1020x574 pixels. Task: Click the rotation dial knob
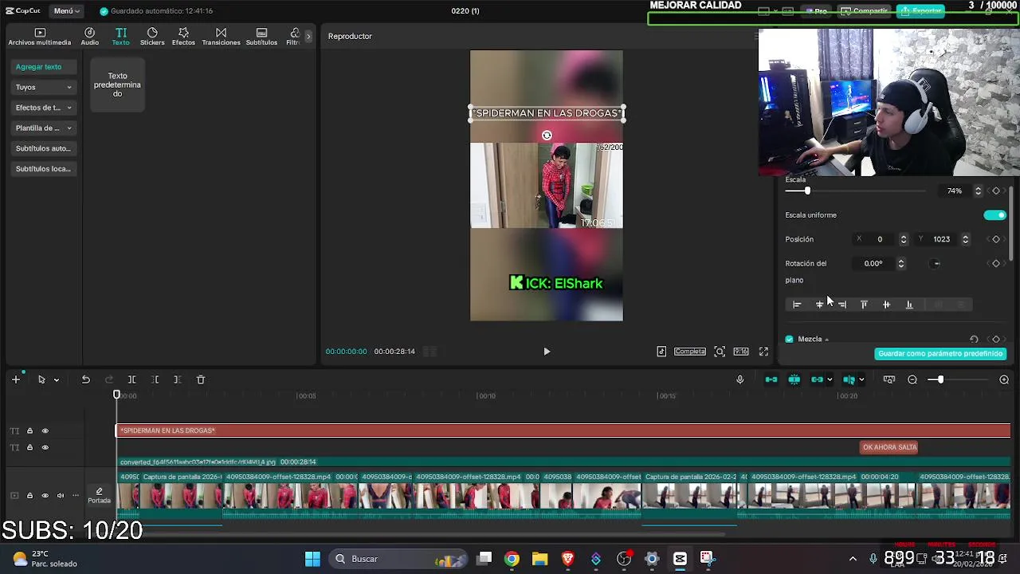point(936,264)
